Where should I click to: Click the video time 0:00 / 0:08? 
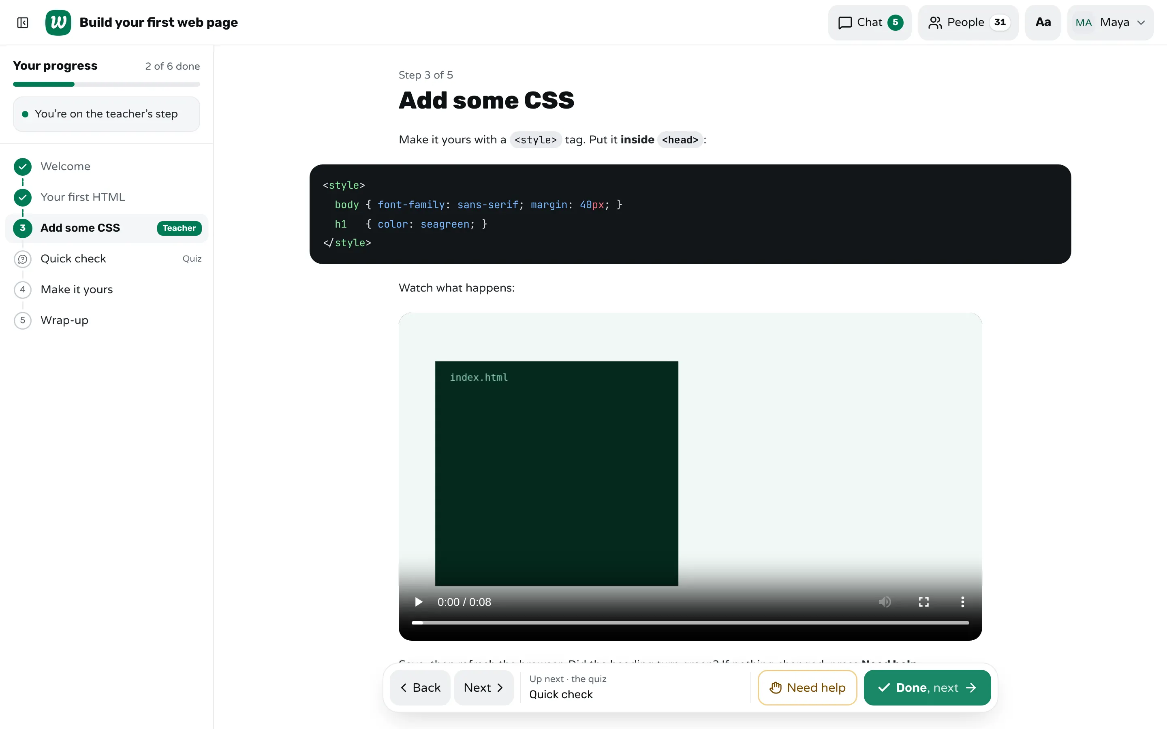coord(464,602)
